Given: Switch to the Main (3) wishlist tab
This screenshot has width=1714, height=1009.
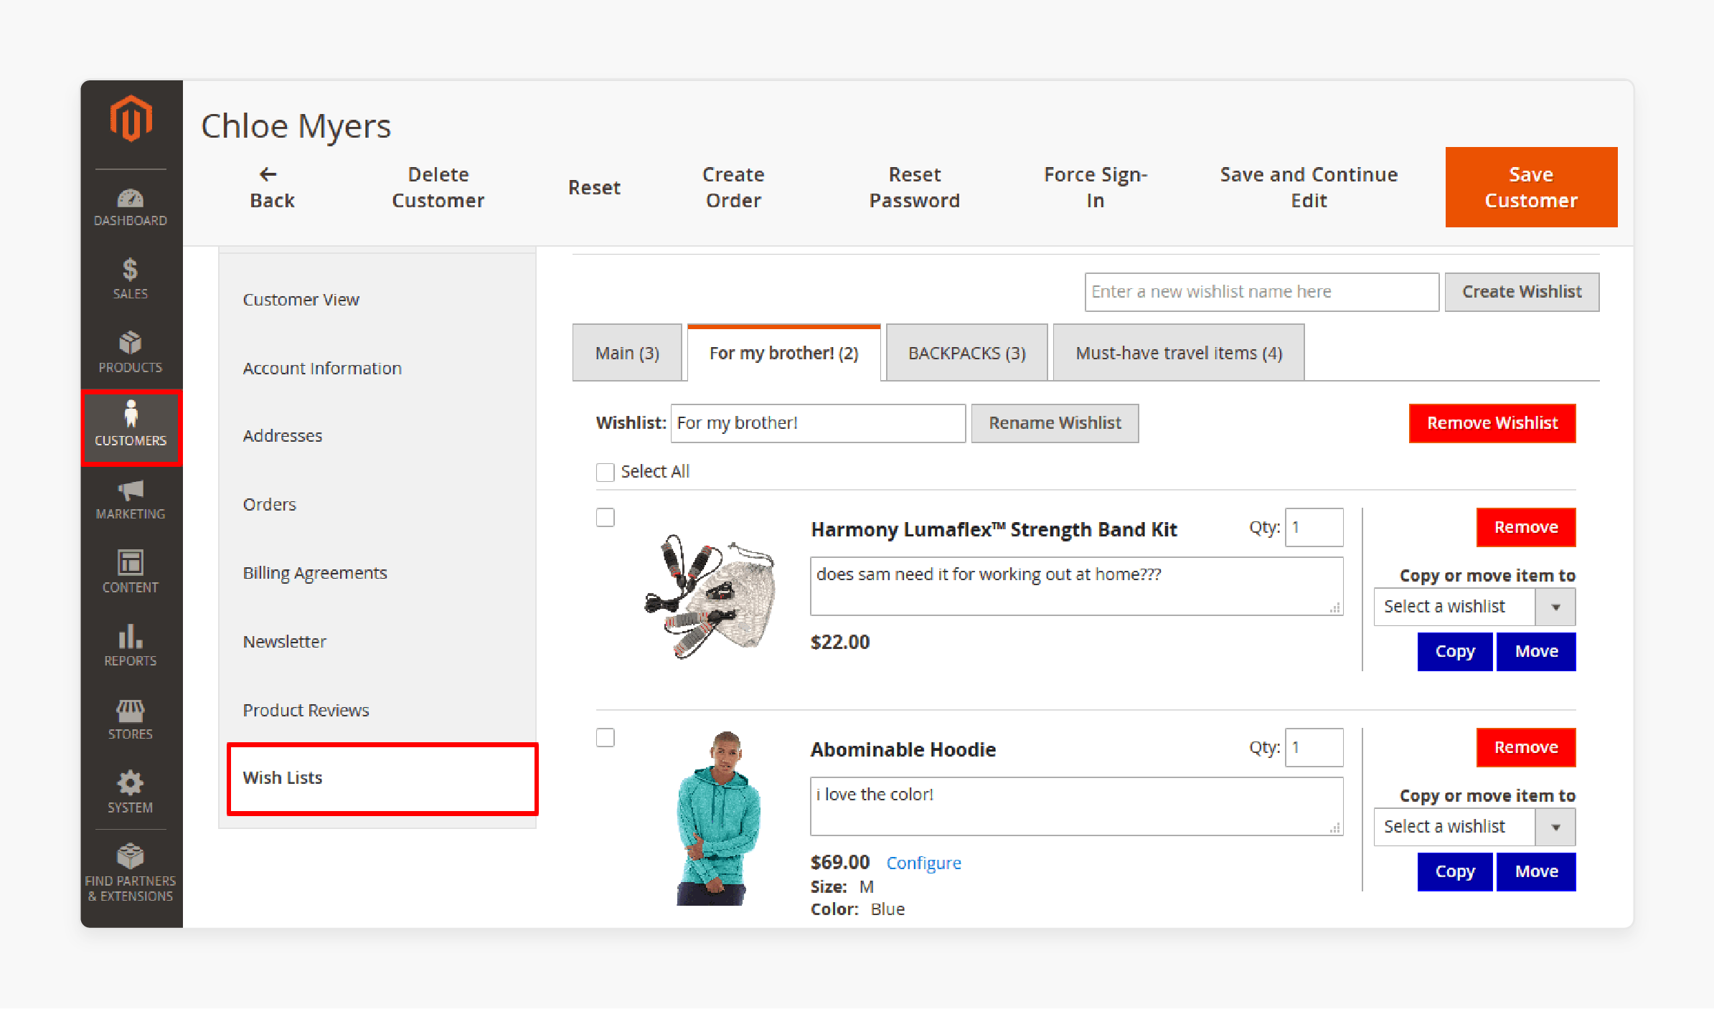Looking at the screenshot, I should pyautogui.click(x=627, y=353).
